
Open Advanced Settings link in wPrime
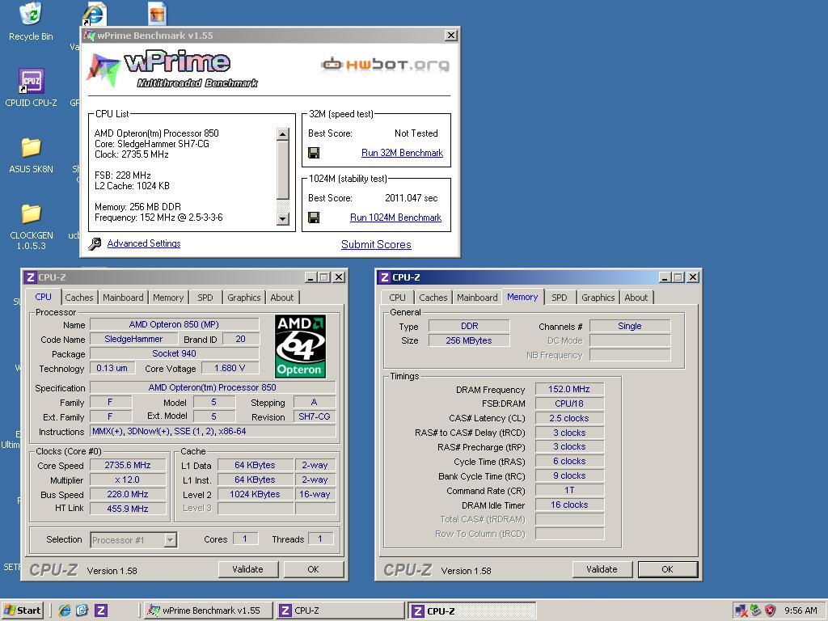coord(144,243)
